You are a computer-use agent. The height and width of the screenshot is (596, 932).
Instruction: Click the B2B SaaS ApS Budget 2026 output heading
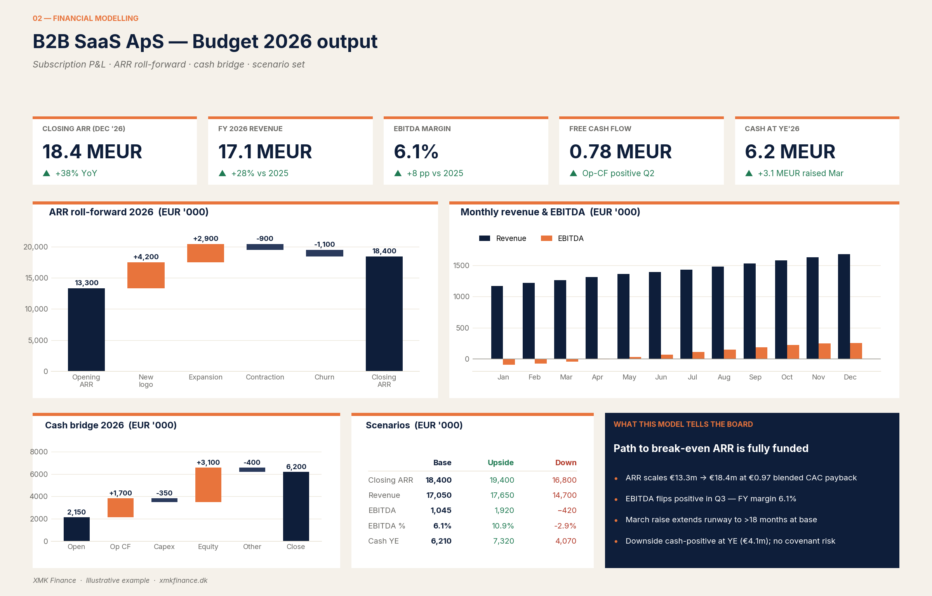point(205,42)
